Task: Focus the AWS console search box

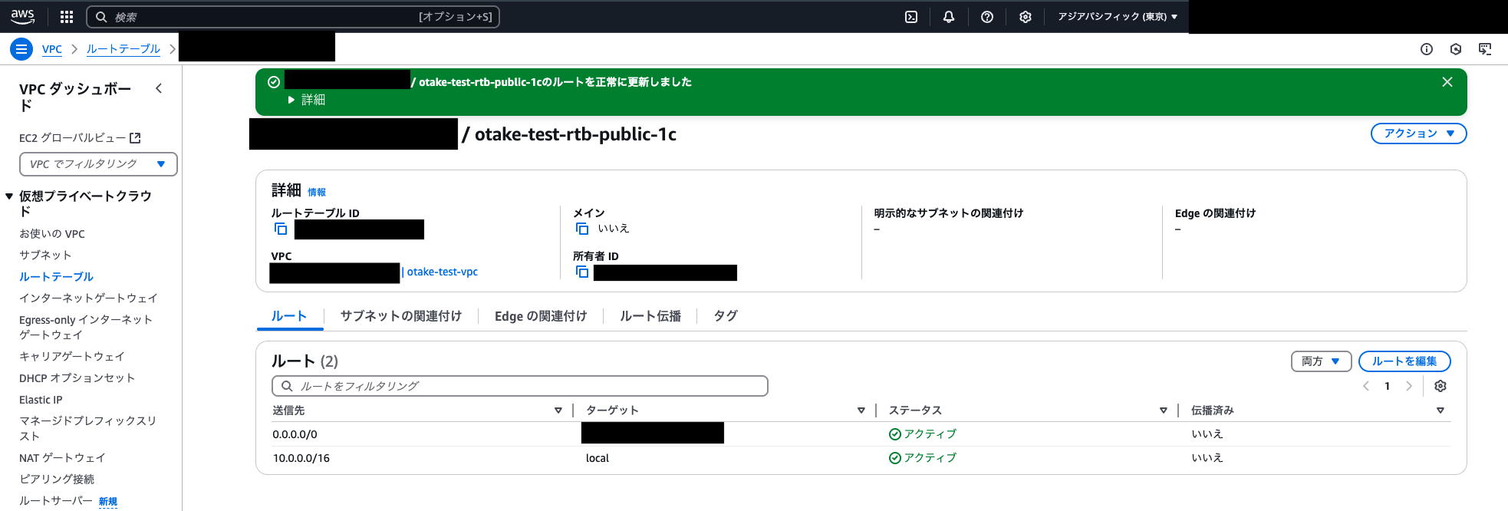Action: tap(293, 17)
